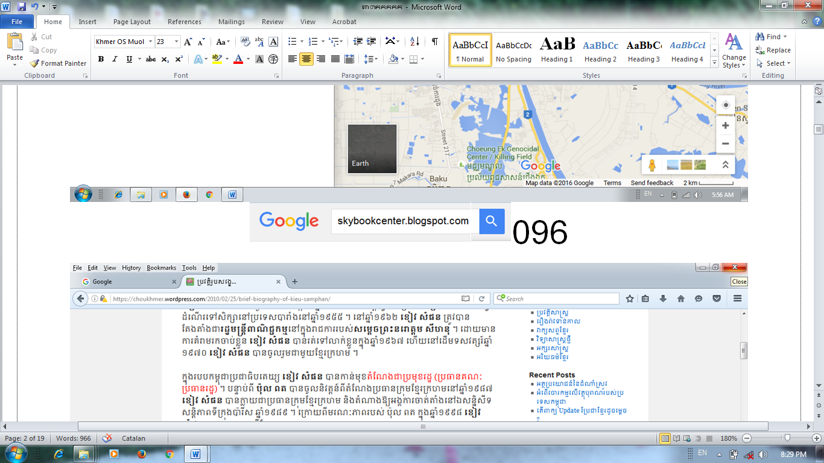The height and width of the screenshot is (463, 824).
Task: Apply the Heading 3 style
Action: tap(644, 50)
